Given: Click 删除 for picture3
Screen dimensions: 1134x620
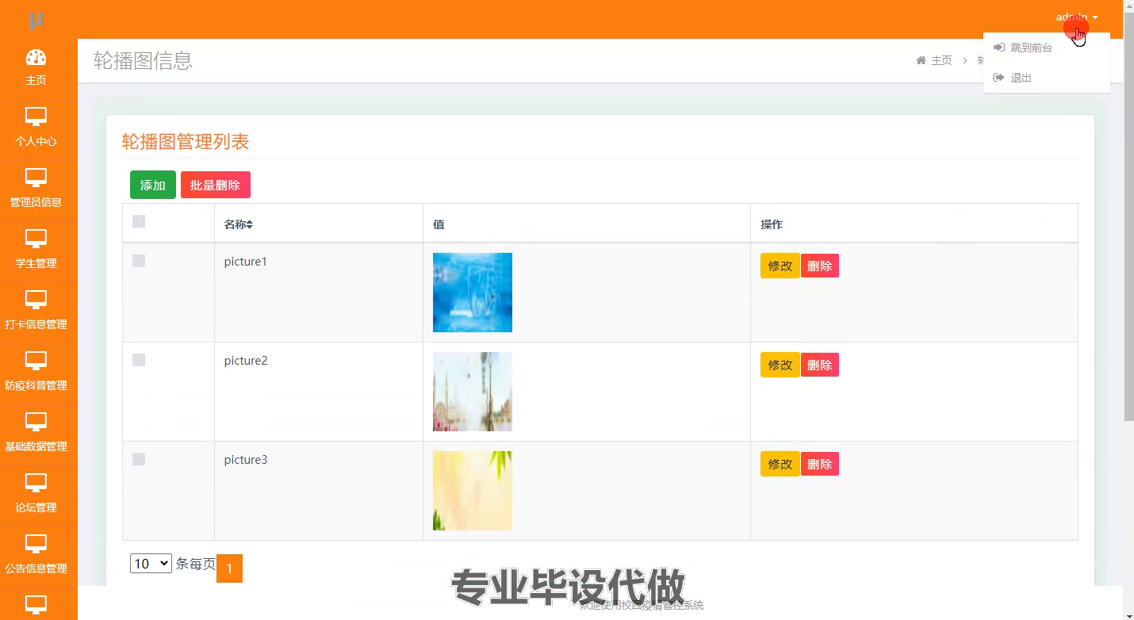Looking at the screenshot, I should (x=820, y=464).
